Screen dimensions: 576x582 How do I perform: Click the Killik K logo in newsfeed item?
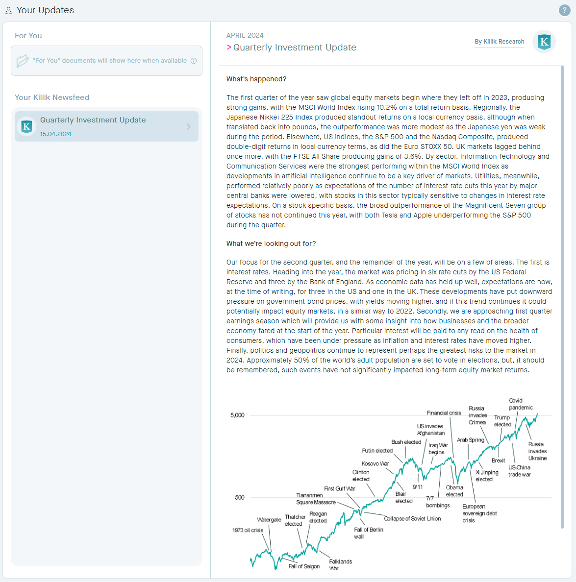click(27, 126)
